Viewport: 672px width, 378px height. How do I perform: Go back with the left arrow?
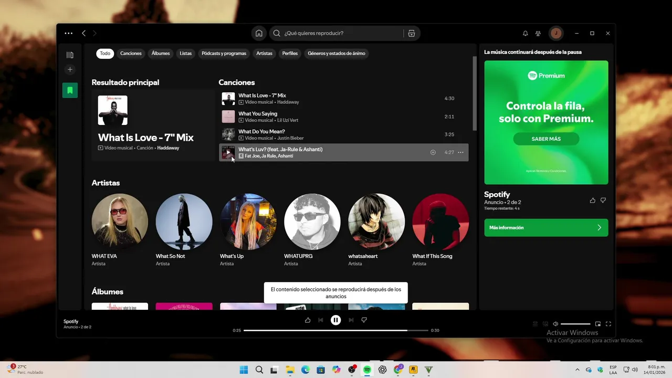pyautogui.click(x=83, y=33)
